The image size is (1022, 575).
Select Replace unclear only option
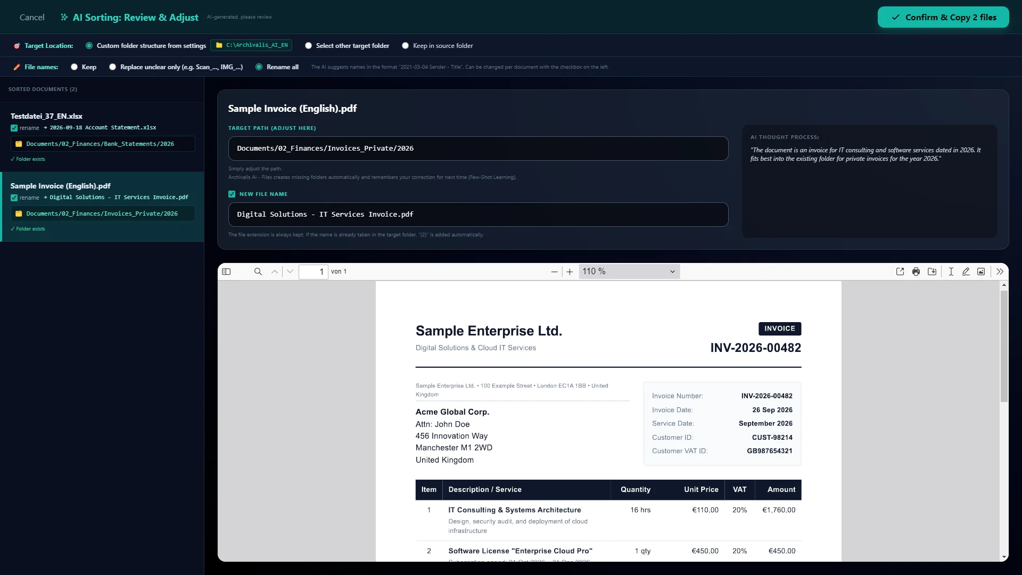click(x=112, y=67)
